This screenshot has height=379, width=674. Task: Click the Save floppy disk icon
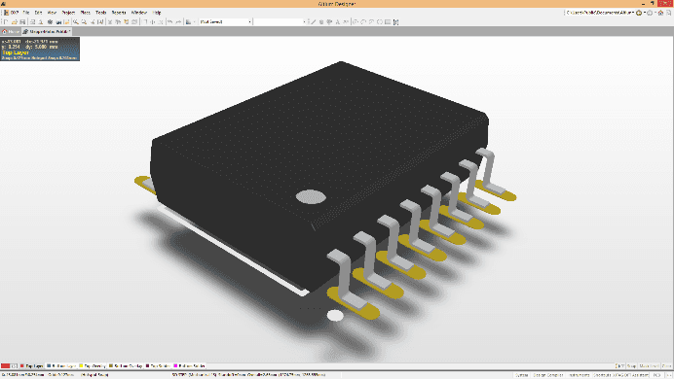[22, 21]
